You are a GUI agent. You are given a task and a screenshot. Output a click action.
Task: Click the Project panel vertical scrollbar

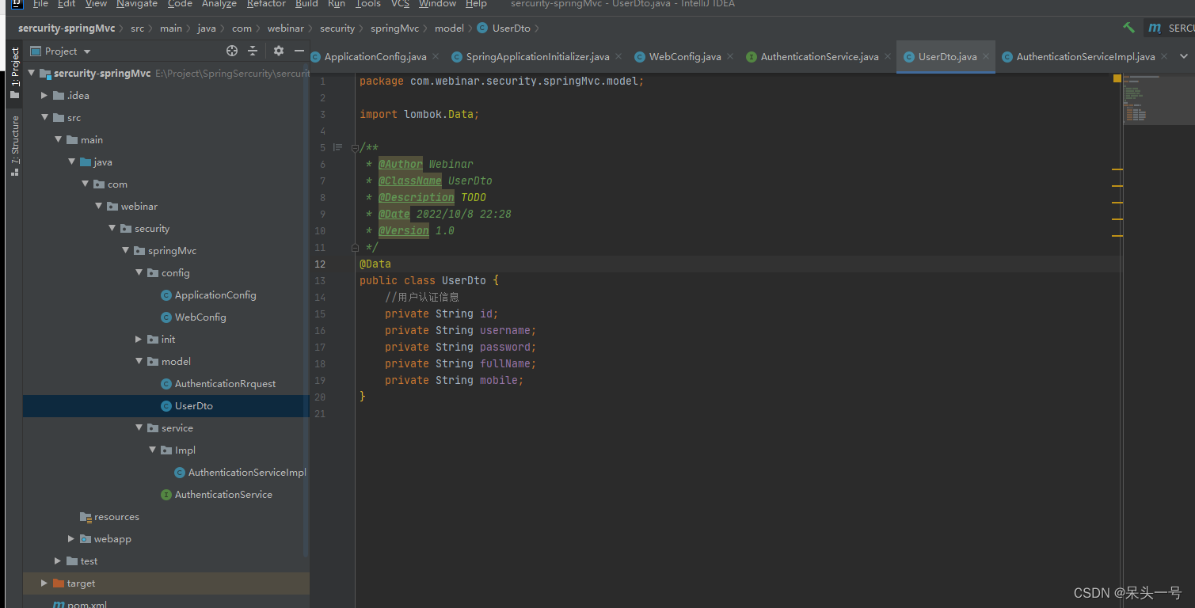[306, 309]
